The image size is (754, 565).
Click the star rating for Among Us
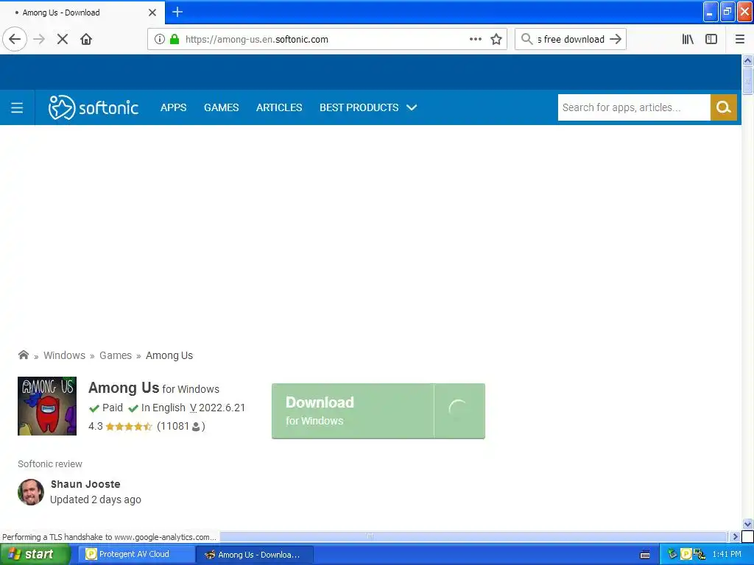click(128, 426)
